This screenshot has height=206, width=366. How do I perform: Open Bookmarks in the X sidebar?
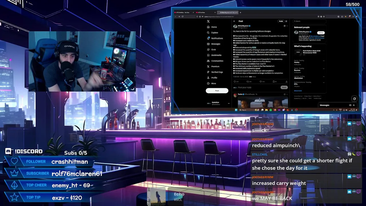coord(214,55)
